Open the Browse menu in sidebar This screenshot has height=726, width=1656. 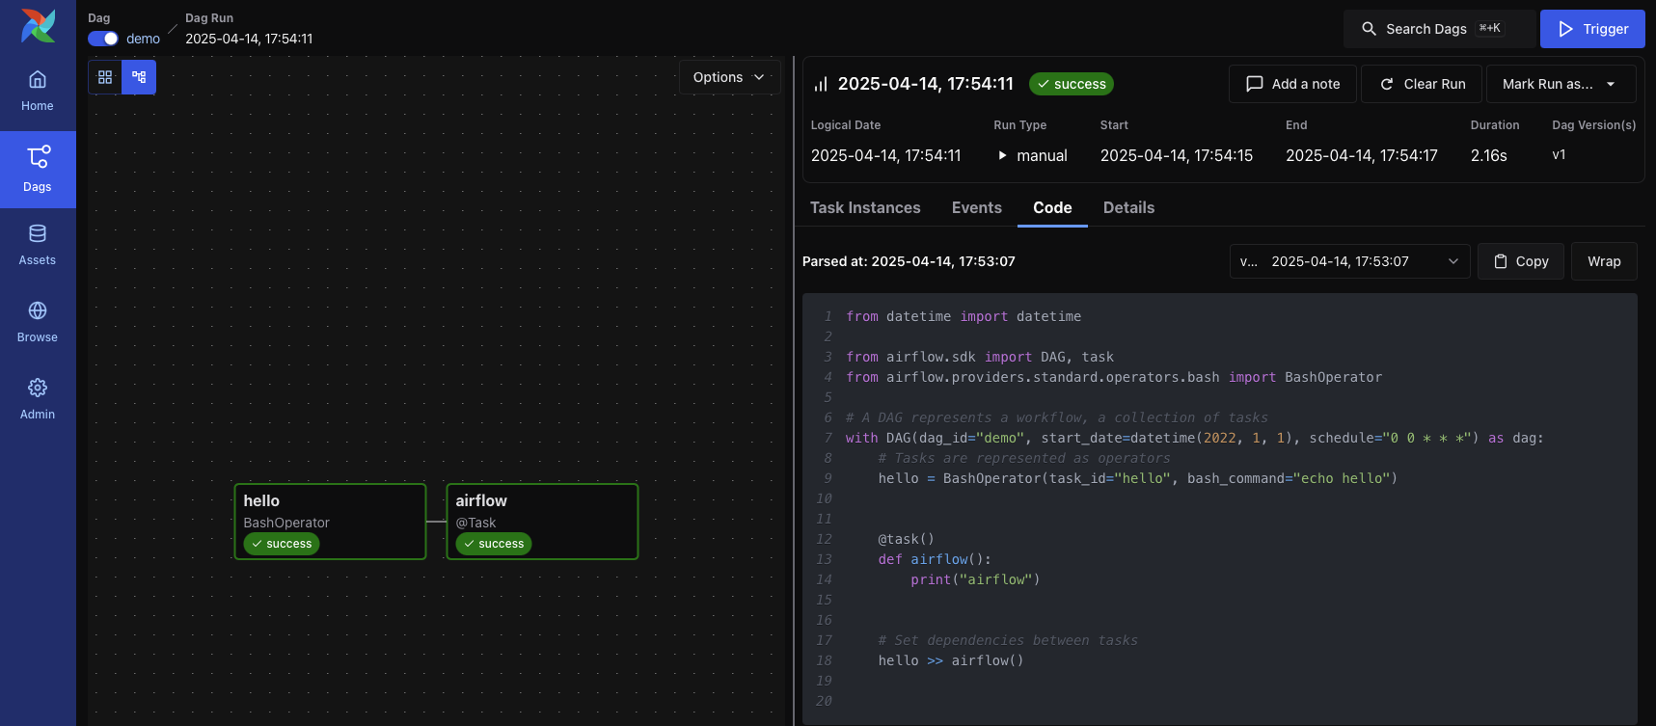[38, 322]
